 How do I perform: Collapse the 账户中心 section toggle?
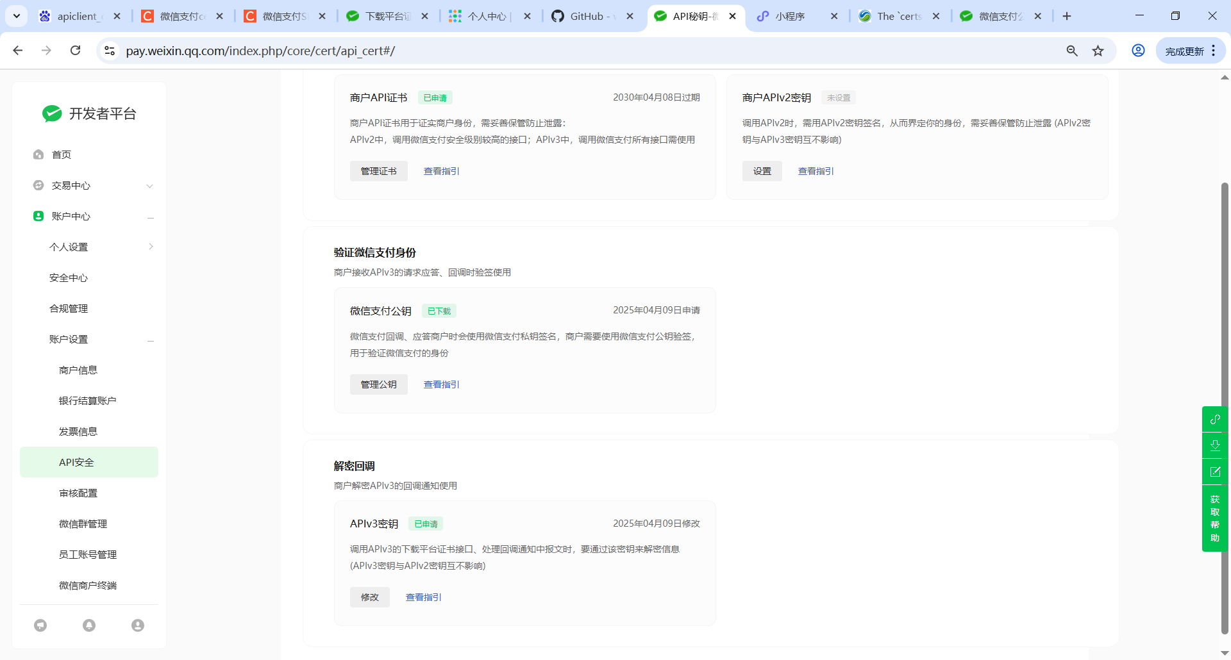point(151,217)
